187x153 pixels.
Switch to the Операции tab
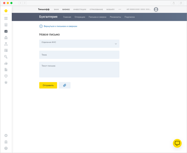[80, 17]
